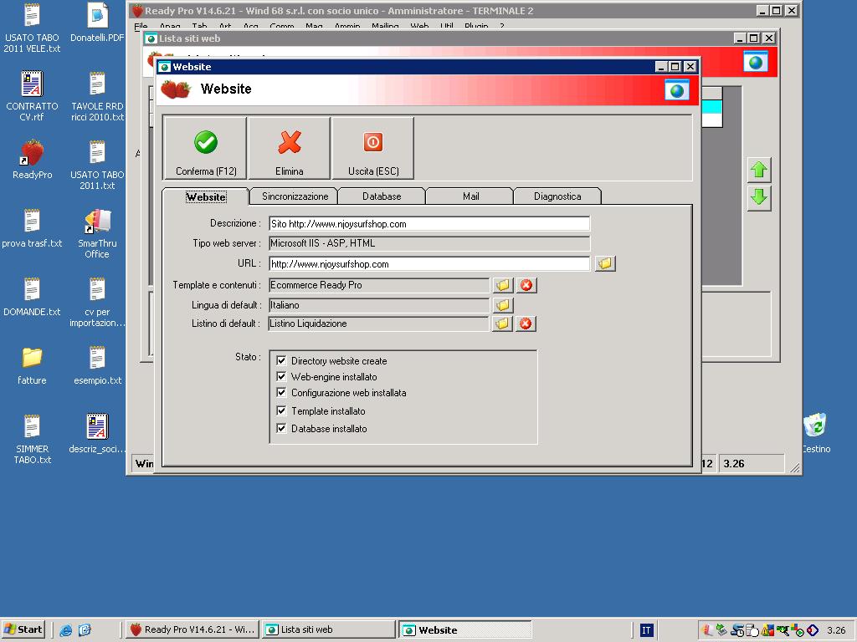Click the Tipo web server field
The image size is (857, 642).
tap(429, 243)
